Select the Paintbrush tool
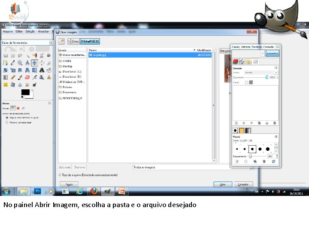This screenshot has width=309, height=232. tap(20, 77)
